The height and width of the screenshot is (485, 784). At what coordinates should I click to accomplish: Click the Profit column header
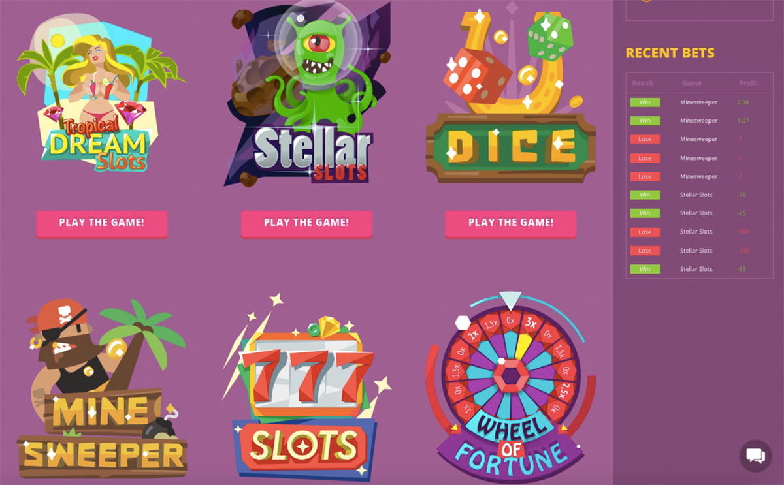749,83
